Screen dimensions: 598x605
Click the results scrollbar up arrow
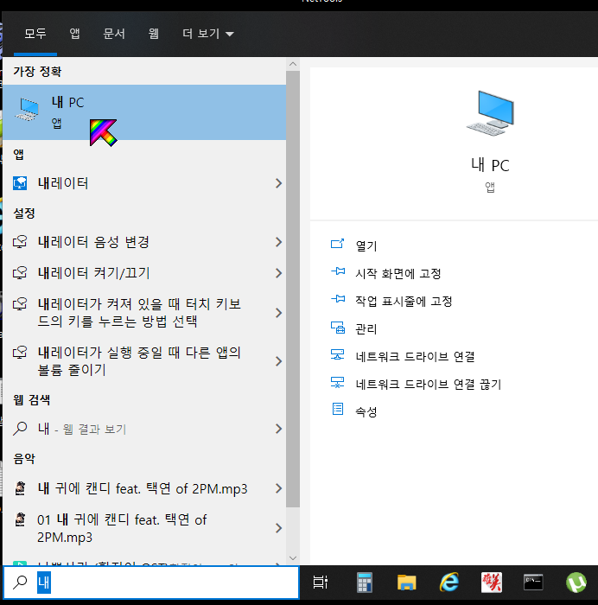293,64
